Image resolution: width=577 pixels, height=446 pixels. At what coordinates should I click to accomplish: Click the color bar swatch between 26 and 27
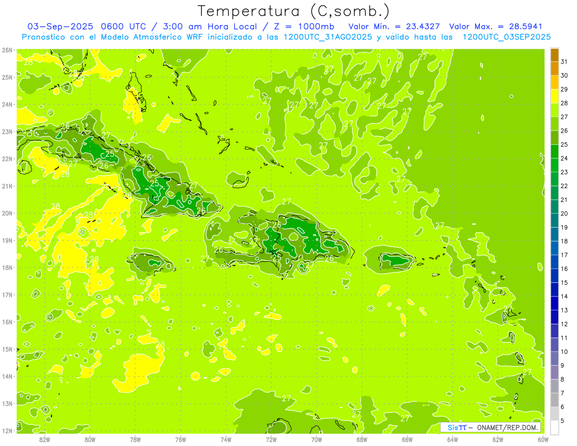(554, 124)
